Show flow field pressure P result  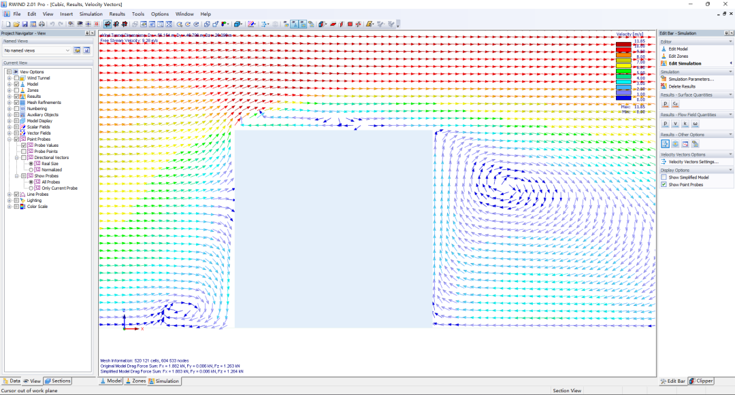click(665, 124)
